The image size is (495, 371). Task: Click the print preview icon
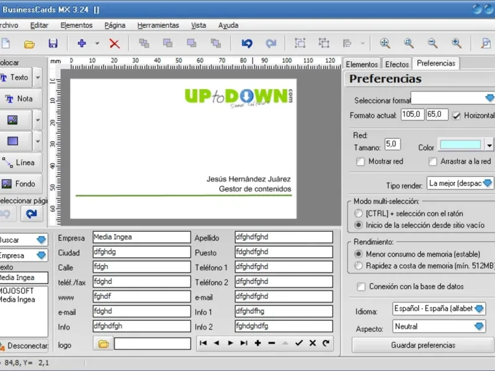[x=486, y=43]
